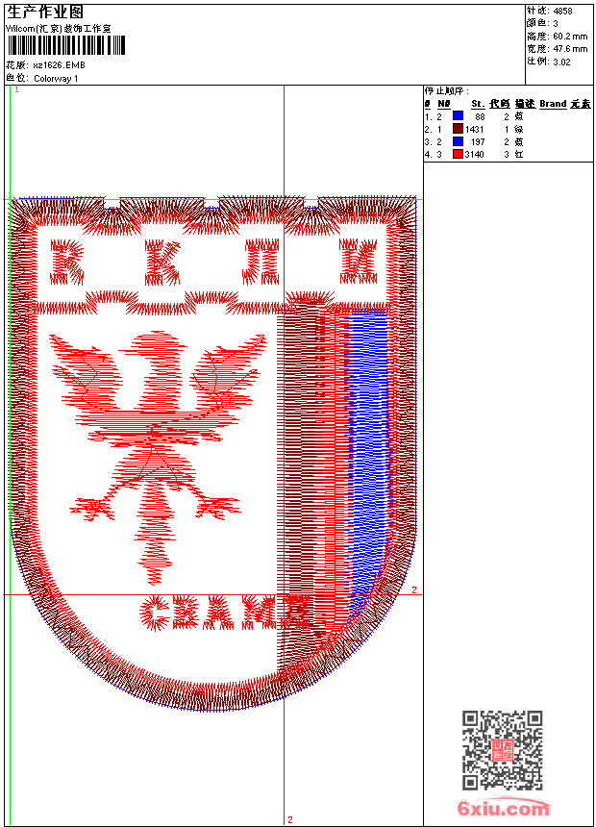This screenshot has height=827, width=596.
Task: Click the red swatch beside 3140
Action: pyautogui.click(x=458, y=154)
